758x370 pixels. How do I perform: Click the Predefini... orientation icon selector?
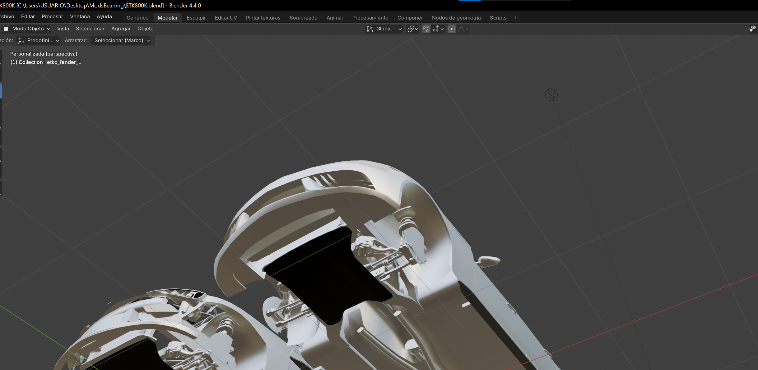point(38,41)
